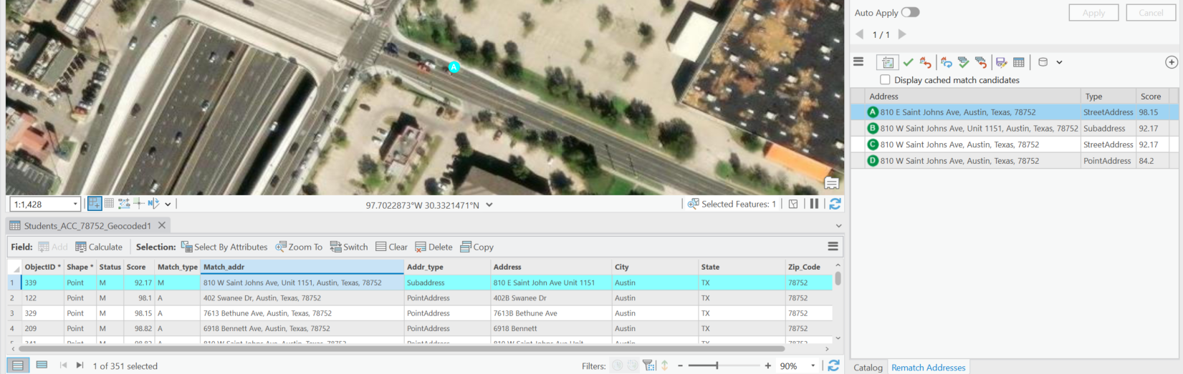Open the coordinate display format dropdown
Image resolution: width=1183 pixels, height=374 pixels.
(489, 205)
